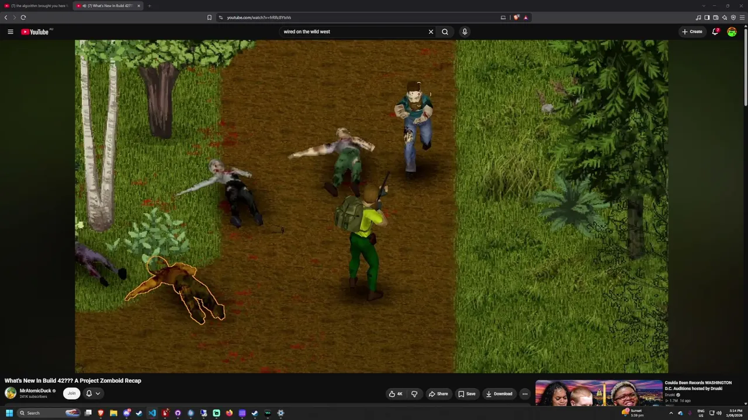
Task: Open Discord from the taskbar
Action: [126, 413]
